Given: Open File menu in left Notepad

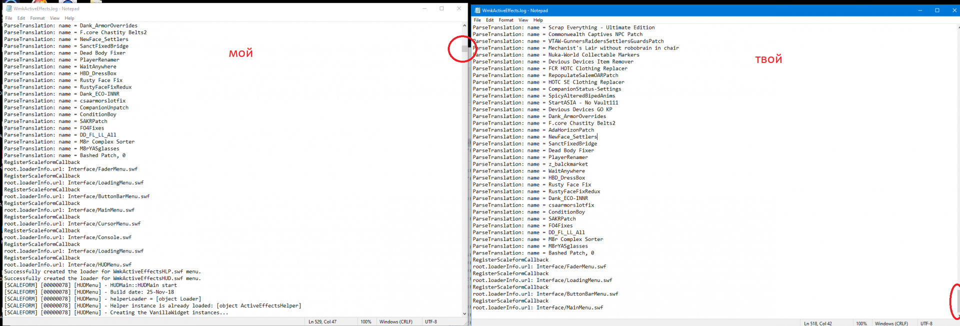Looking at the screenshot, I should tap(8, 18).
